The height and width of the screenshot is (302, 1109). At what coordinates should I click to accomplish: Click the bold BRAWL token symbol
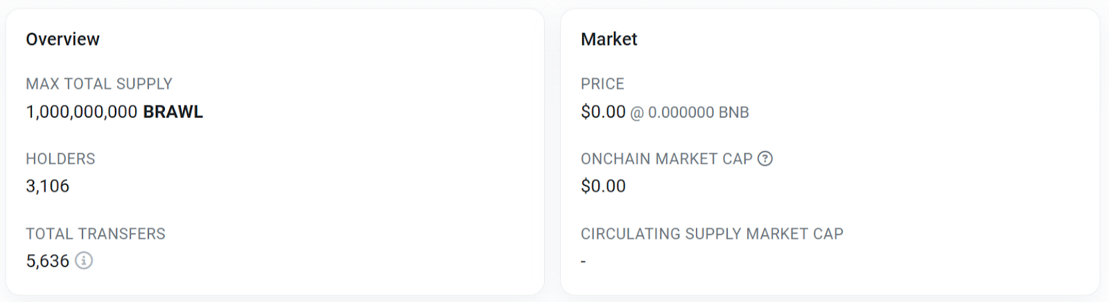(173, 112)
